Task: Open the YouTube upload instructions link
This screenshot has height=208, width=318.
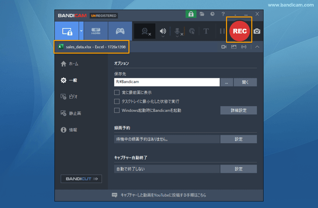Action: click(163, 195)
